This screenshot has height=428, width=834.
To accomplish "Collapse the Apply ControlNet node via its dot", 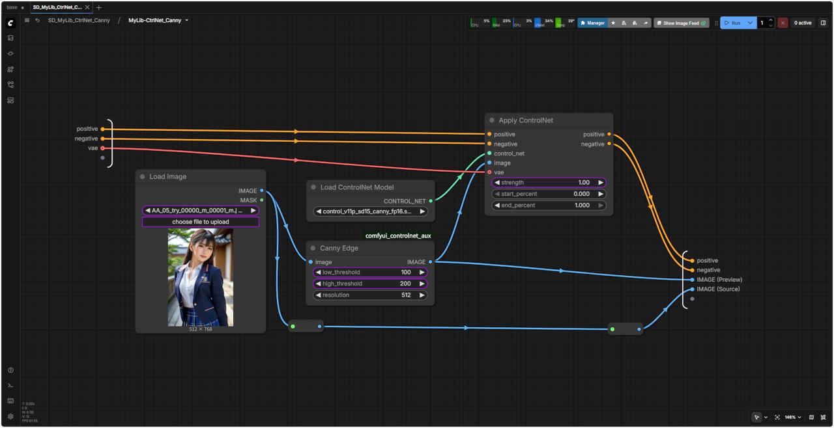I will [x=492, y=120].
